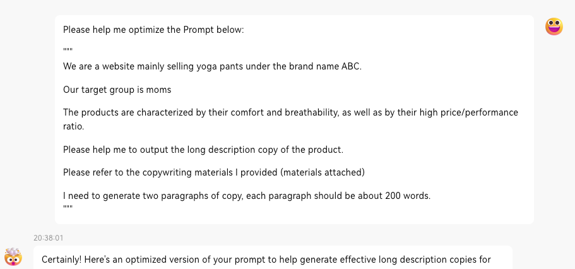Click the 20:38:01 message timestamp
The height and width of the screenshot is (269, 575).
coord(49,238)
